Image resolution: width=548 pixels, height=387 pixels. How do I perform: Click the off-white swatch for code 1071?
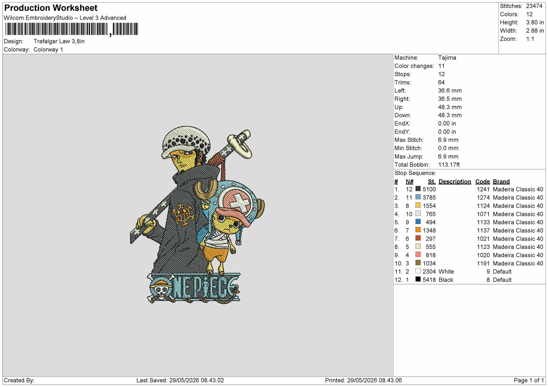point(418,213)
